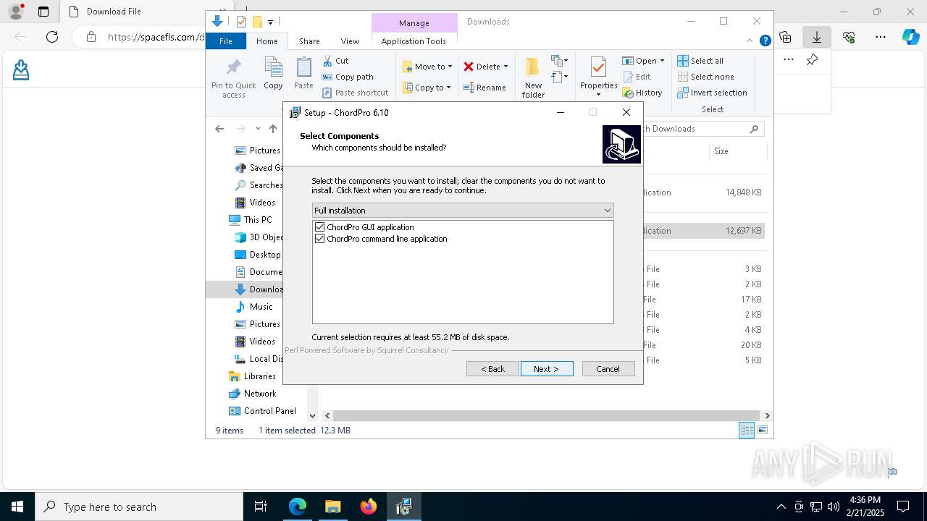Open the Windows Start menu

[x=17, y=507]
